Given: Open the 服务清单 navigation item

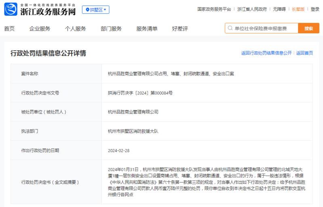Looking at the screenshot, I should 147,29.
